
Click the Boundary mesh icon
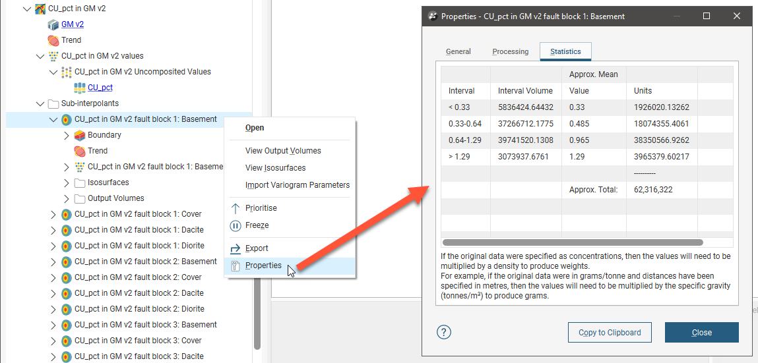[x=79, y=135]
